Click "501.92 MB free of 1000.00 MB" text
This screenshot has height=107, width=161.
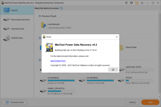coord(60,94)
